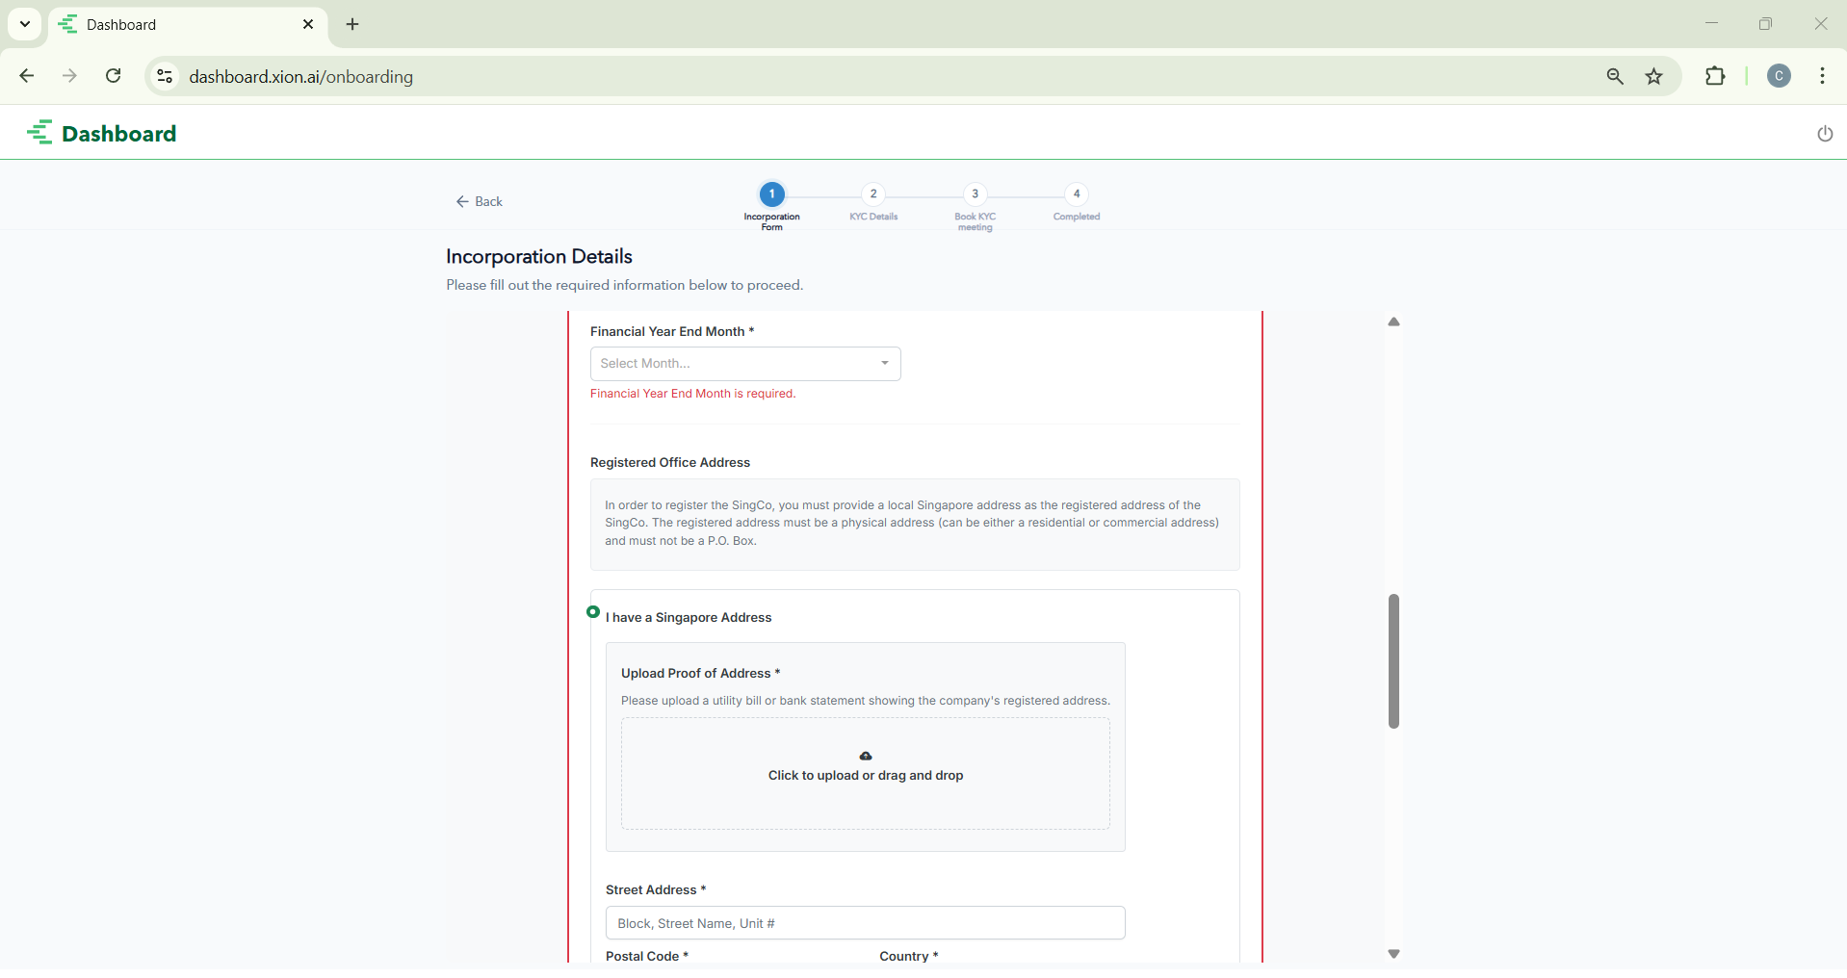Open a new browser tab
The height and width of the screenshot is (978, 1847).
tap(352, 24)
